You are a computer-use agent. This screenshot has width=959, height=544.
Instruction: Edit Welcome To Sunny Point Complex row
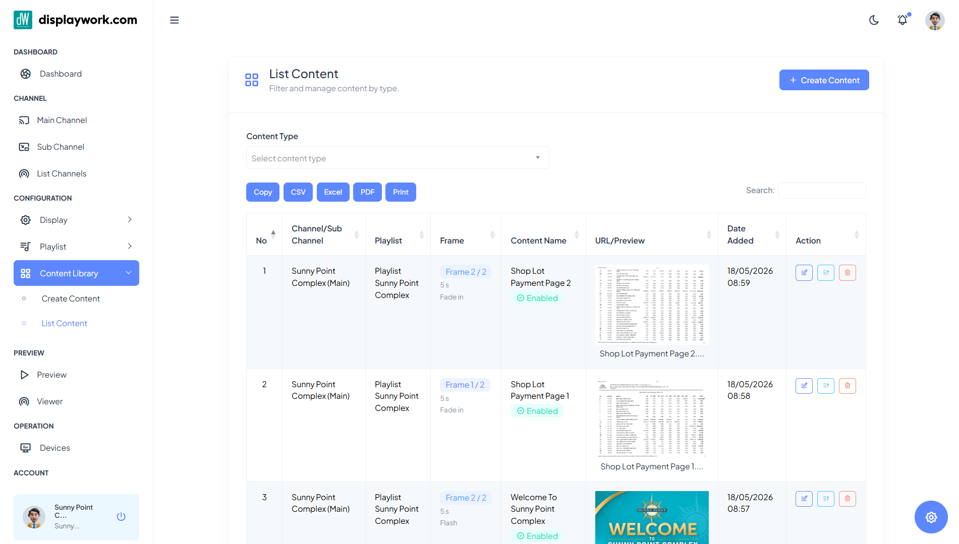(x=804, y=499)
